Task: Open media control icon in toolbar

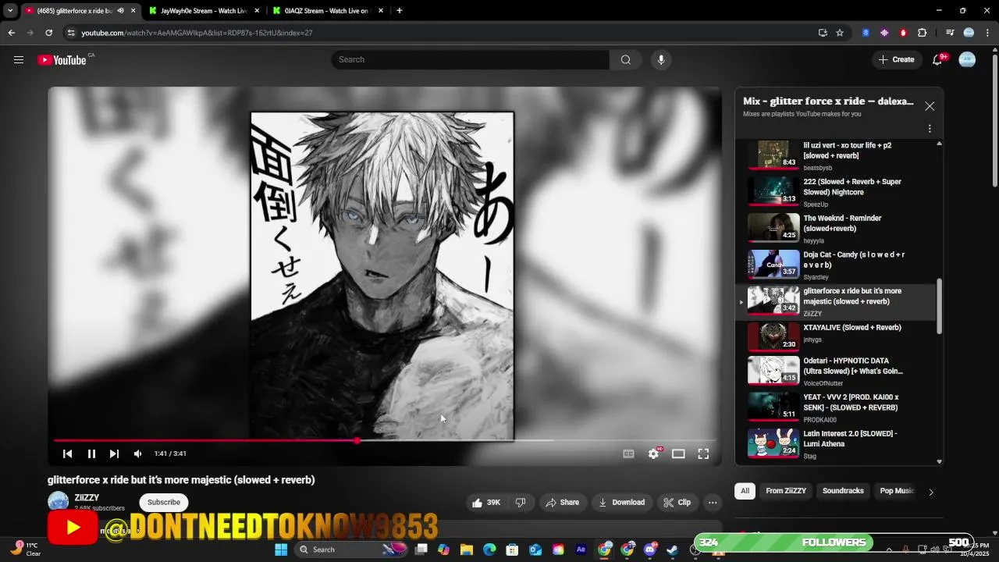Action: (950, 33)
